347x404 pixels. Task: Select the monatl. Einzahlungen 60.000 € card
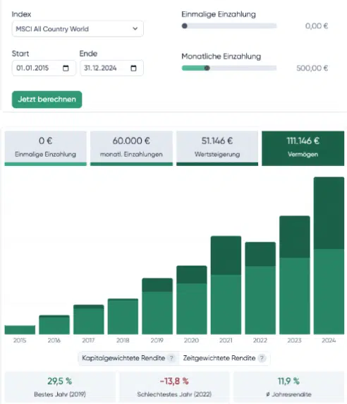tap(131, 148)
